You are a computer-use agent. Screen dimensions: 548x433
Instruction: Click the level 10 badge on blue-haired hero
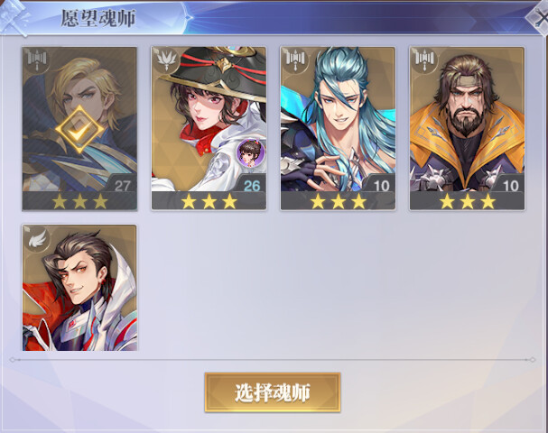pos(380,184)
